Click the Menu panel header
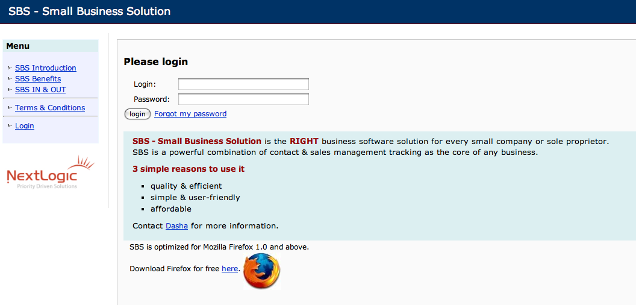The height and width of the screenshot is (305, 636). [x=51, y=46]
